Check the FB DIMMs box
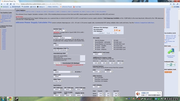The height and width of the screenshot is (101, 180). [74, 72]
